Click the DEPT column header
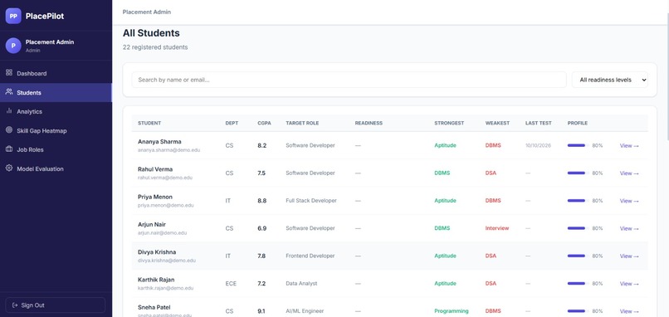The height and width of the screenshot is (317, 669). coord(232,123)
